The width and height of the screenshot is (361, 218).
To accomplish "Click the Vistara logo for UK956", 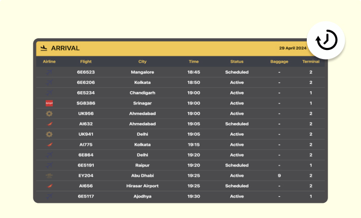I will [49, 114].
